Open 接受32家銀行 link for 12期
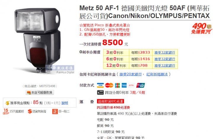Viewport: 213px width, 139px height. tap(165, 65)
